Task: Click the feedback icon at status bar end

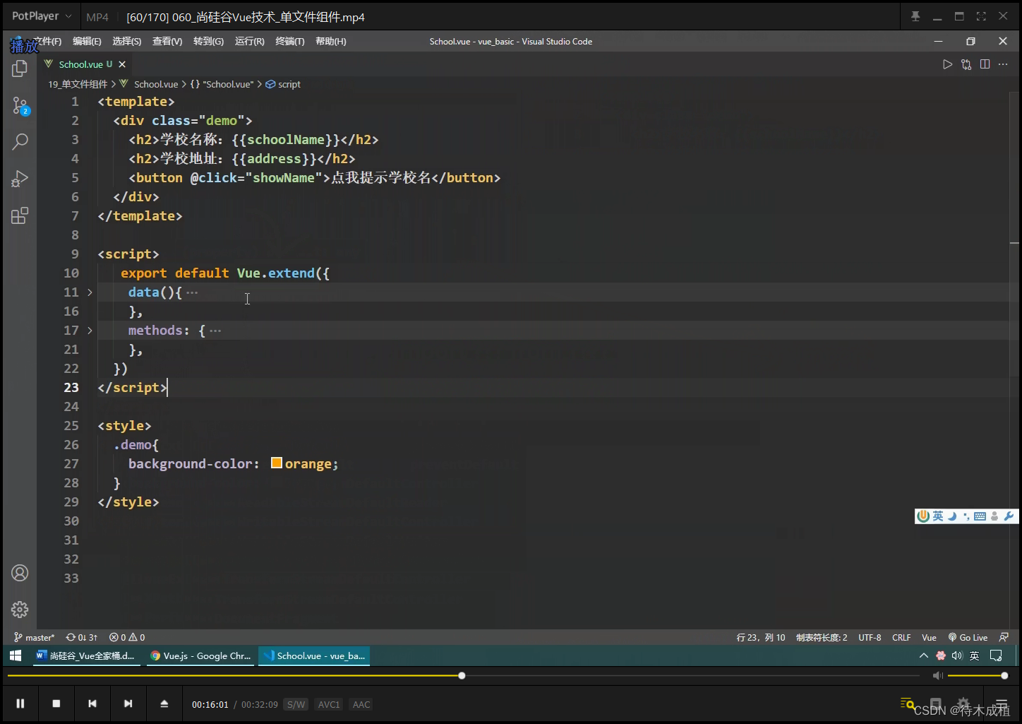Action: pos(1004,637)
